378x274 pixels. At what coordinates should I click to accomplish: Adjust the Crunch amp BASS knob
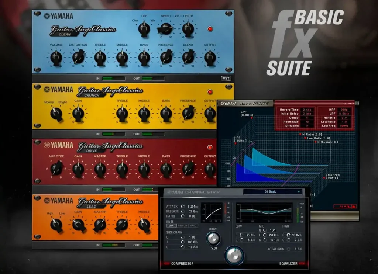pos(166,114)
